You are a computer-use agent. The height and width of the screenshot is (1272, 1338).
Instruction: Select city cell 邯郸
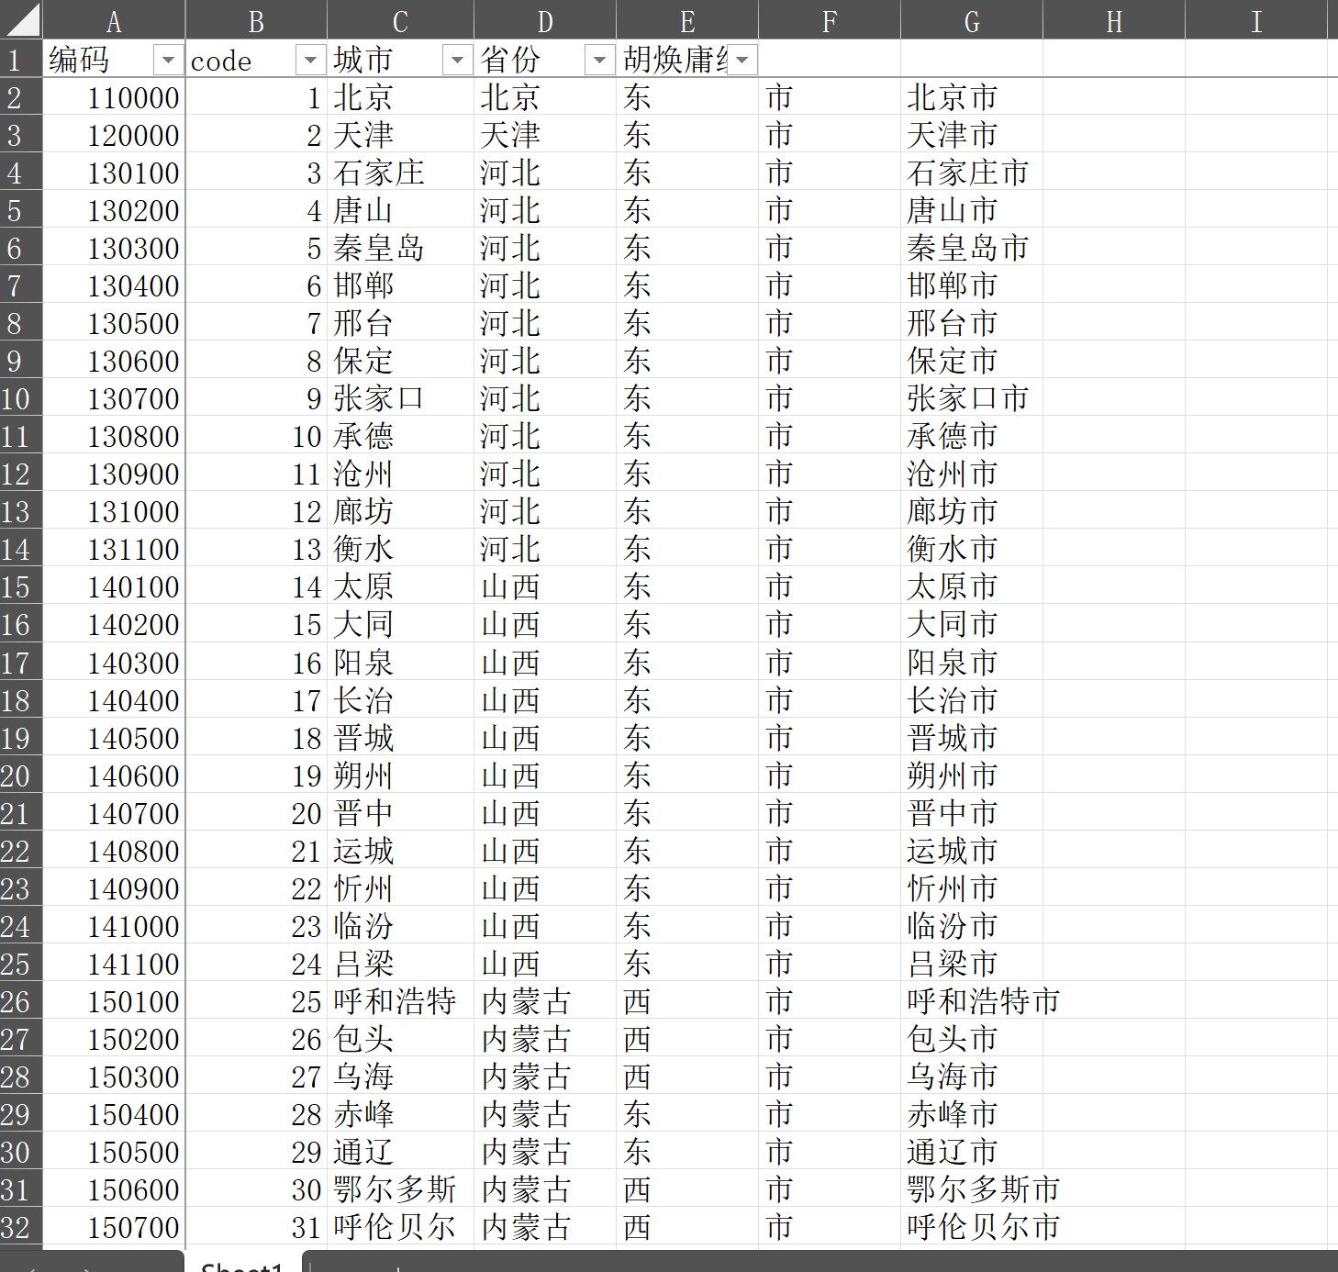click(x=400, y=285)
